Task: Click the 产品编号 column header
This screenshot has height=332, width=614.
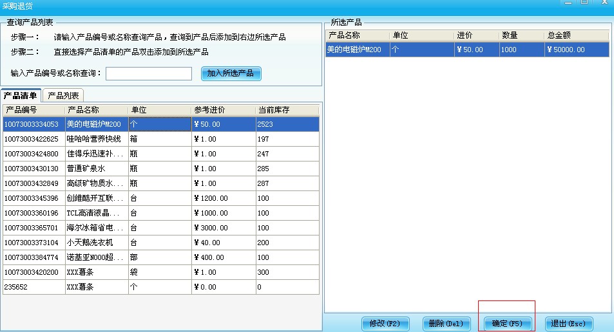Action: pyautogui.click(x=34, y=110)
